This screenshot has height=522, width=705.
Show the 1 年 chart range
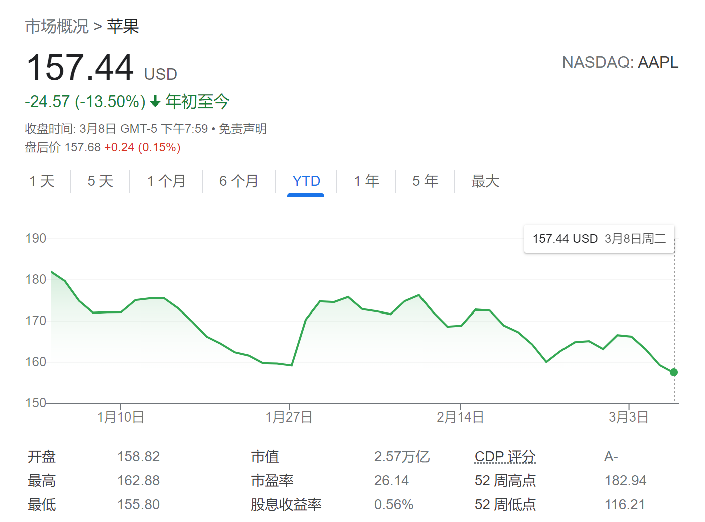point(367,181)
